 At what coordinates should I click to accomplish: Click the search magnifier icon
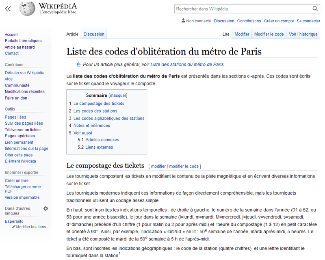point(315,9)
